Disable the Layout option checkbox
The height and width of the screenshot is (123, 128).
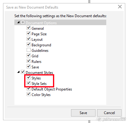point(28,39)
